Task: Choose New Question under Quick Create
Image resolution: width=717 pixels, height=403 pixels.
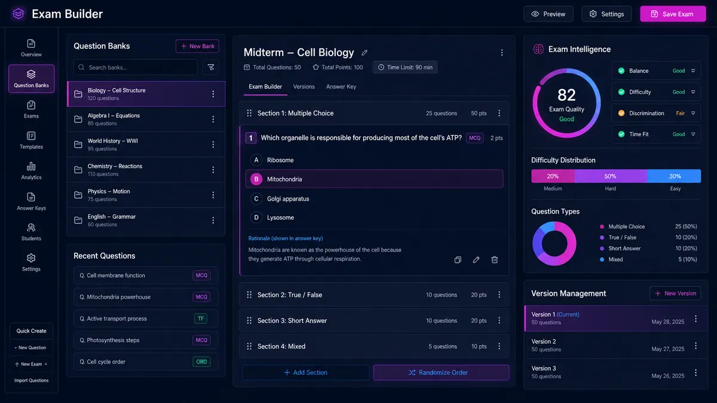Action: pyautogui.click(x=31, y=347)
